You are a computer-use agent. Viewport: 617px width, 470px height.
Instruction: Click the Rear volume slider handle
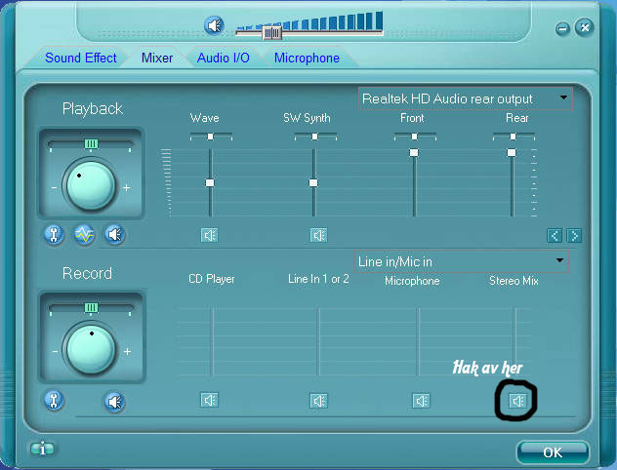coord(512,152)
